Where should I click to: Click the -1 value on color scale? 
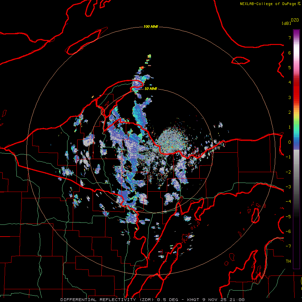coord(288,157)
